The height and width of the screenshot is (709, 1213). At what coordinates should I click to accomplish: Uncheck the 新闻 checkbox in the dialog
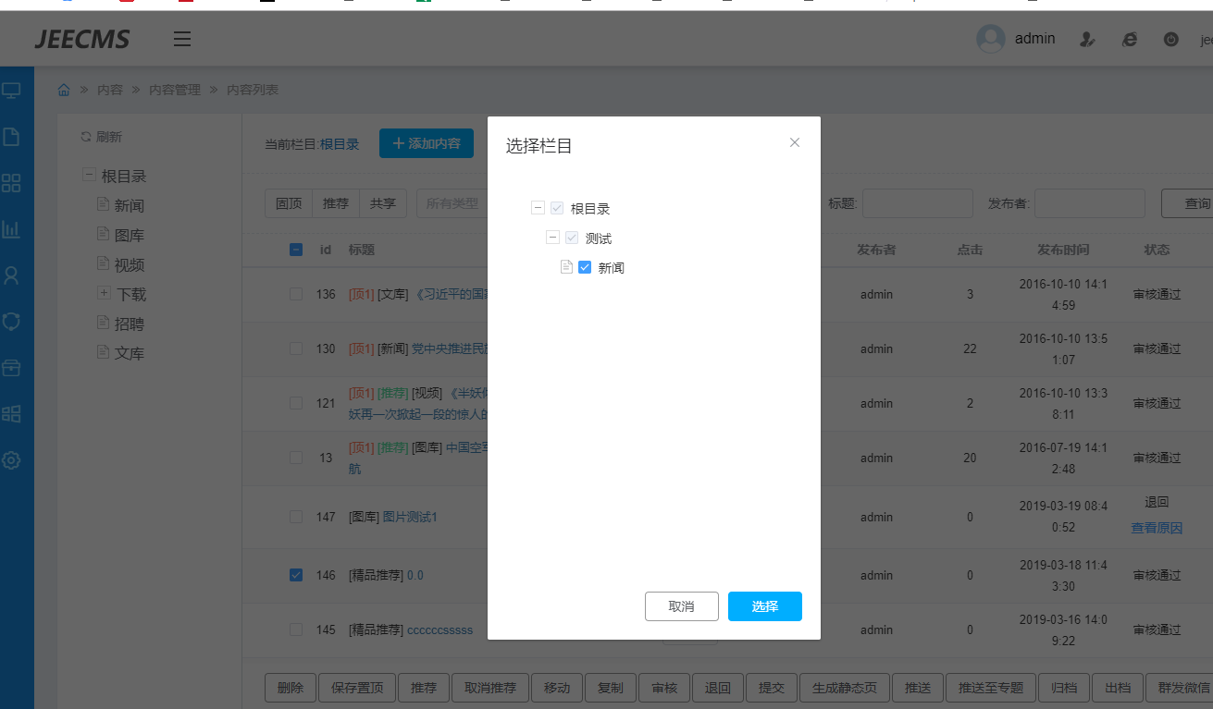pos(585,267)
